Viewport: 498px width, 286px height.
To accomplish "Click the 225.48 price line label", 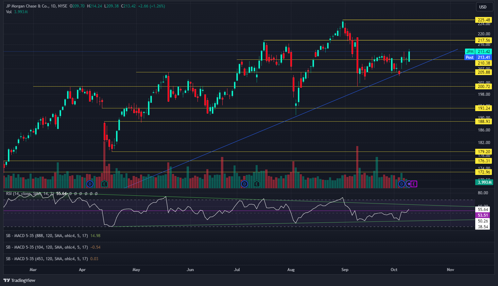I will 484,20.
